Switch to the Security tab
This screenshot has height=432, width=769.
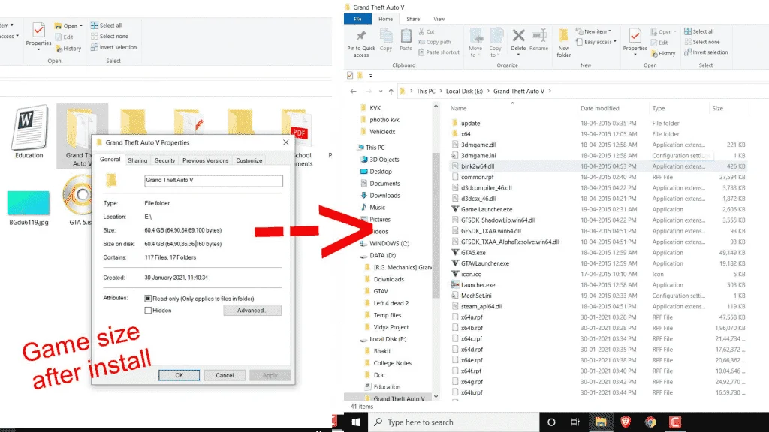tap(164, 160)
